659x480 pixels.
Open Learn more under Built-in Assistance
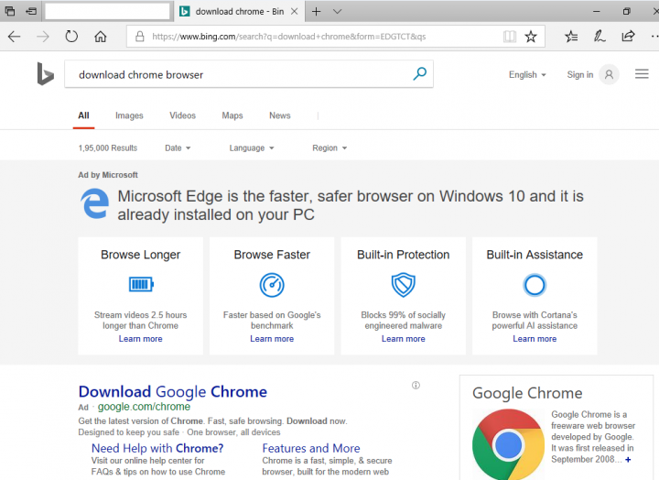[x=535, y=339]
